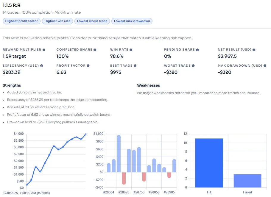
Task: Open info tooltip for Pending Share
Action: point(197,50)
